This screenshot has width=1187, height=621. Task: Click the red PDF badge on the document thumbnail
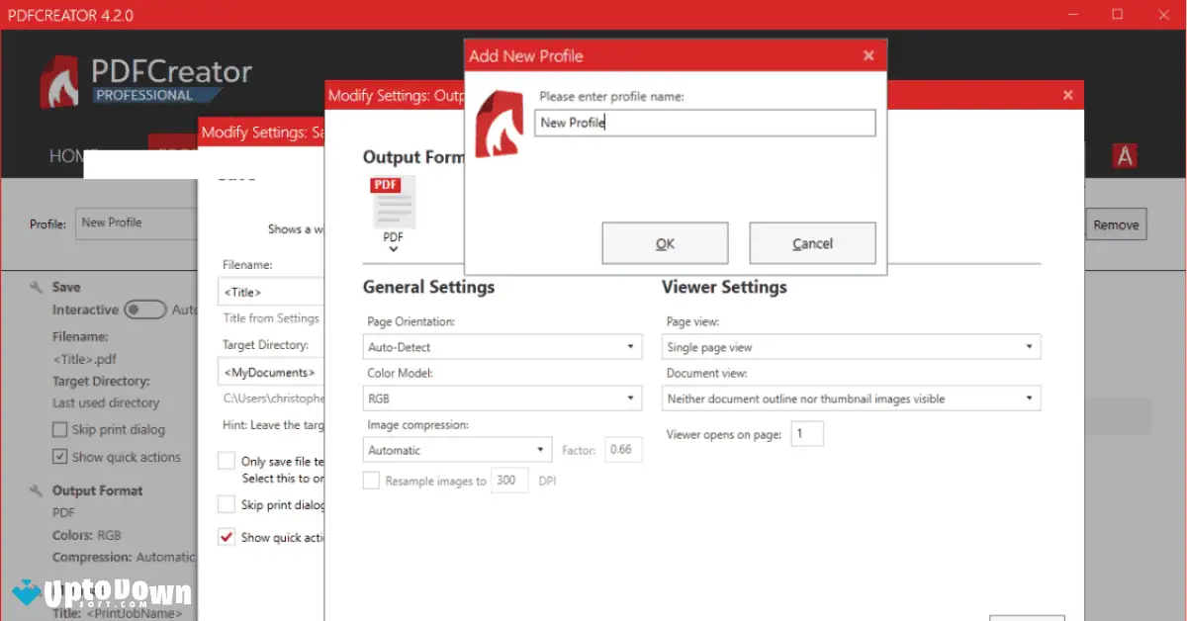click(385, 185)
